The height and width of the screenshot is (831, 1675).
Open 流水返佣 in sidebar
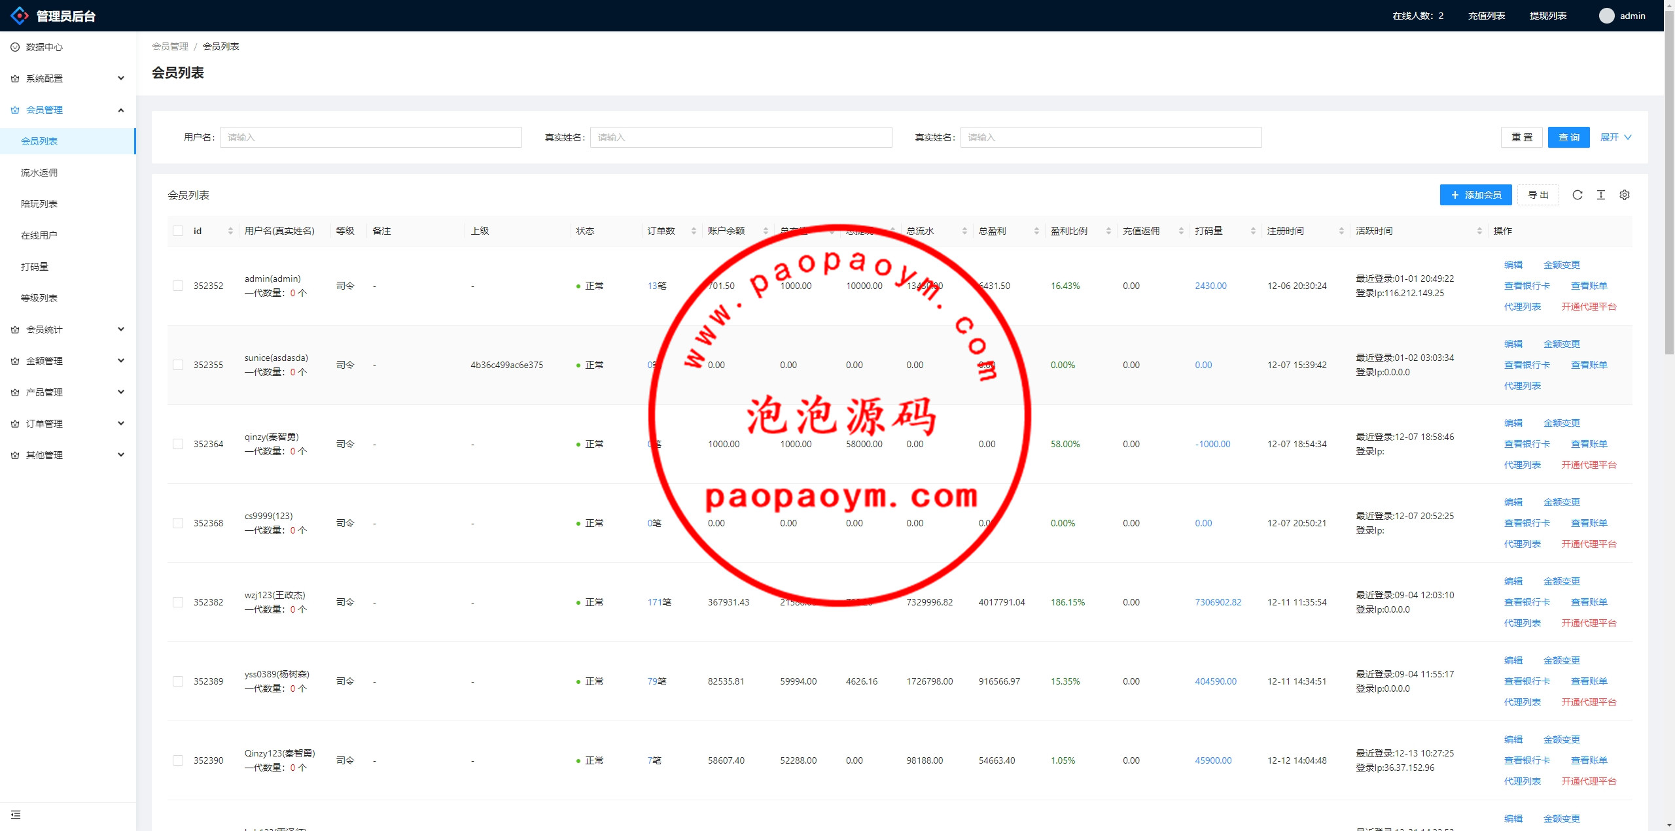(x=68, y=173)
